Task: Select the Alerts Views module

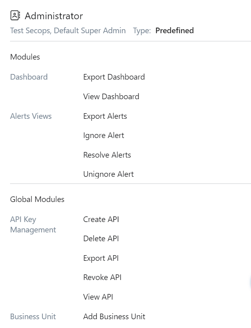Action: (31, 116)
